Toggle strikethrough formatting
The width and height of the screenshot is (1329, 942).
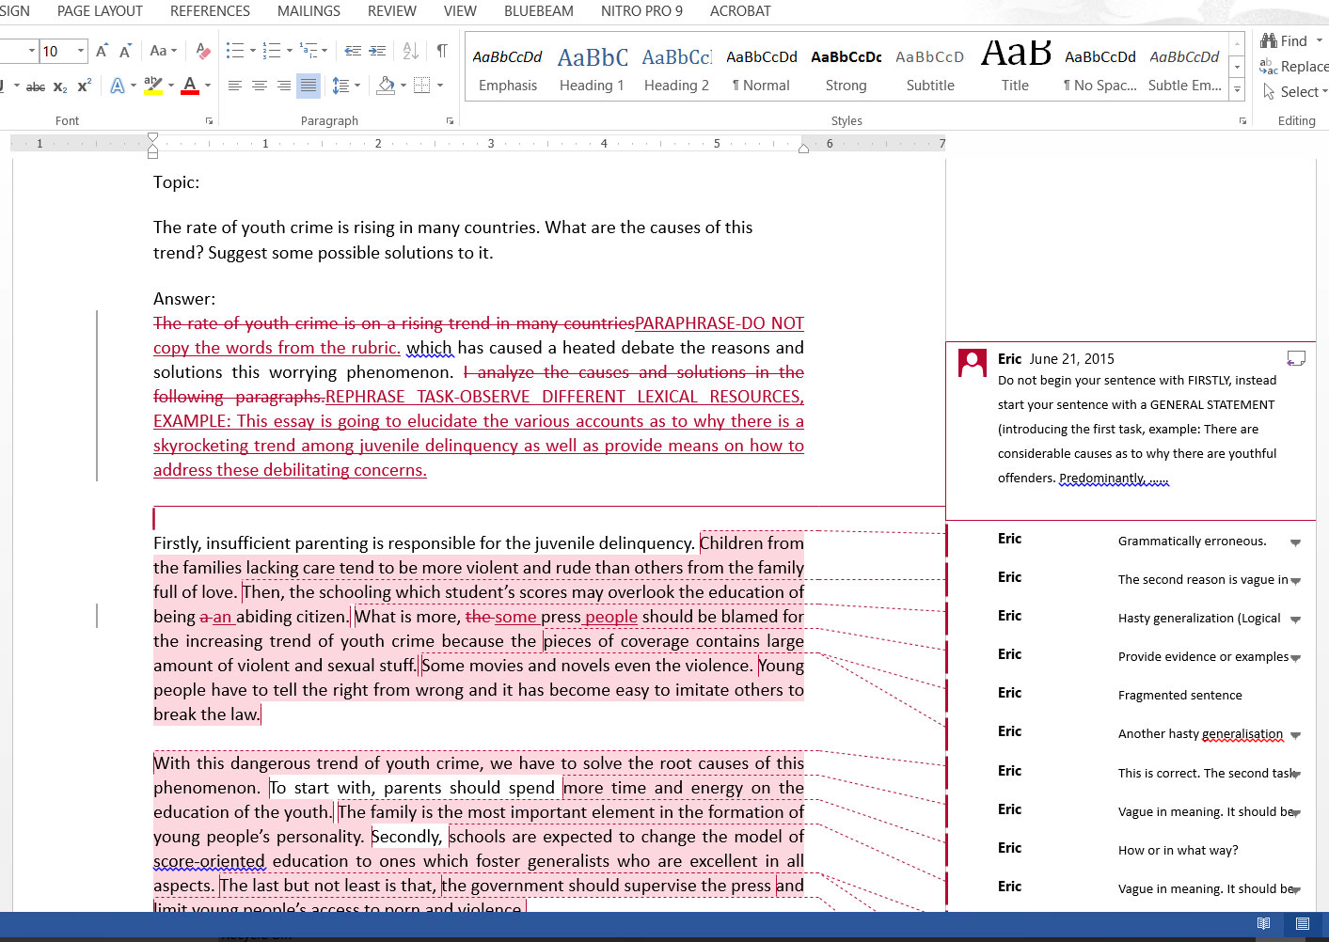click(36, 86)
